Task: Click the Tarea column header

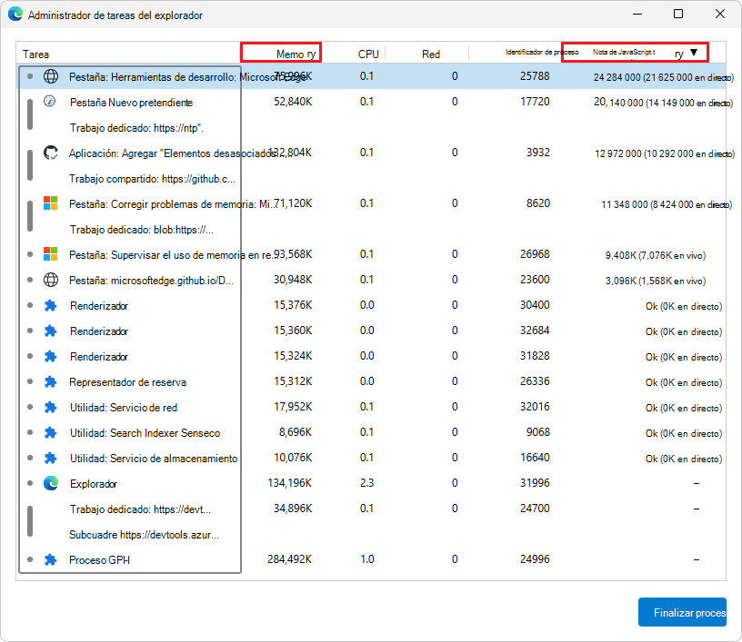Action: (36, 54)
